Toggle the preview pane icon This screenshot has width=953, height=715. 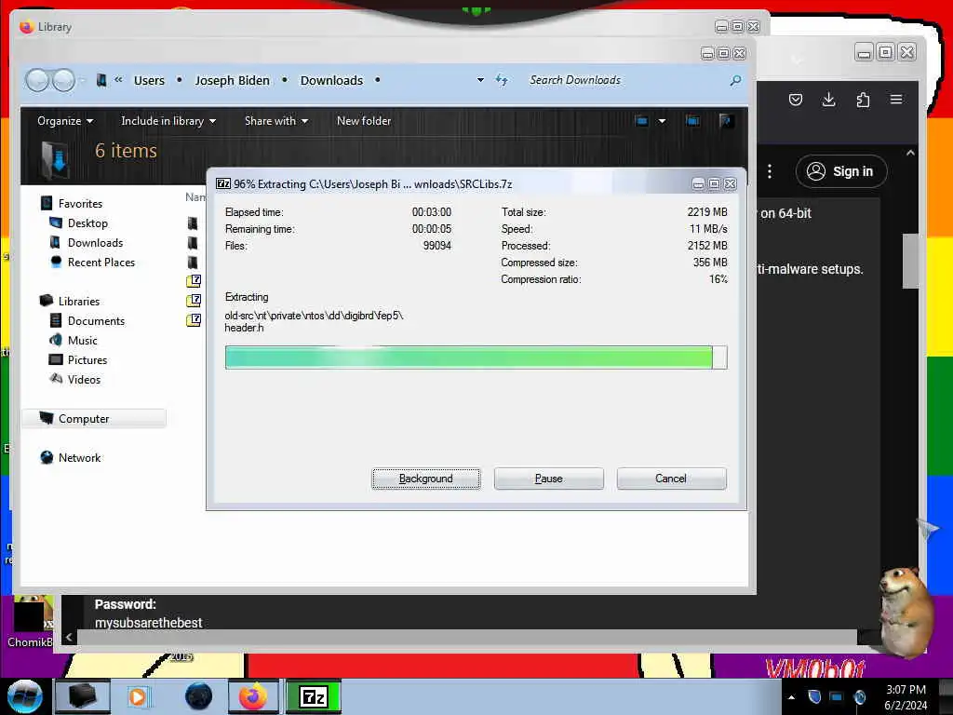click(x=692, y=121)
